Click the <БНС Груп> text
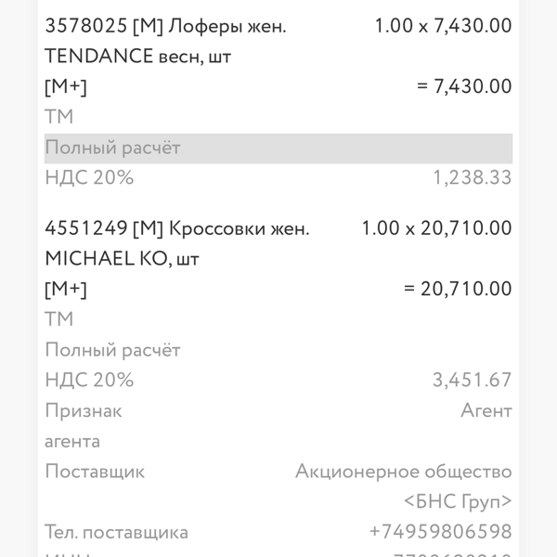This screenshot has width=557, height=557. [x=458, y=501]
